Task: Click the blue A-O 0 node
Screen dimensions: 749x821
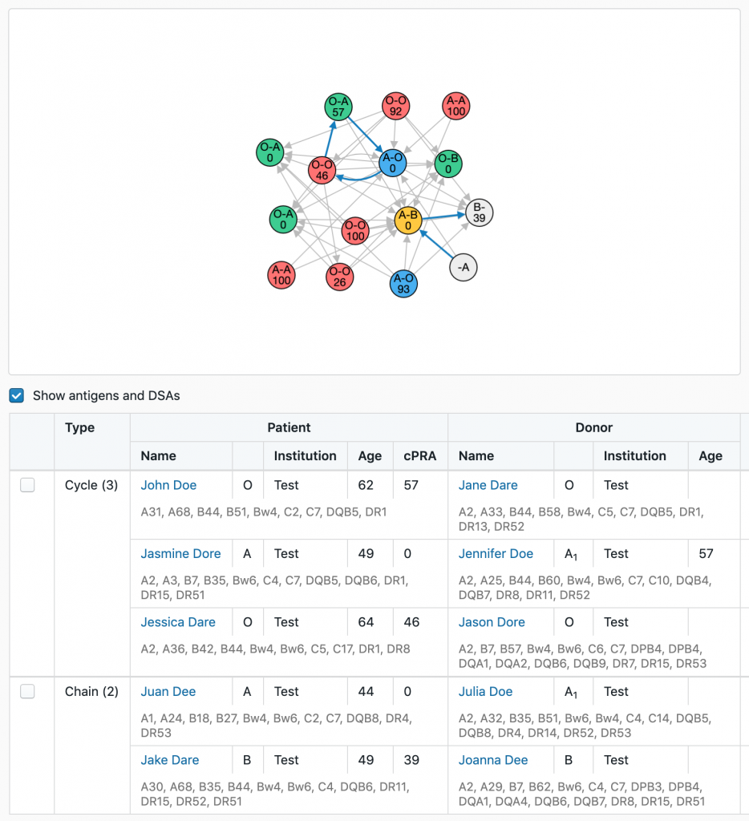Action: tap(392, 164)
